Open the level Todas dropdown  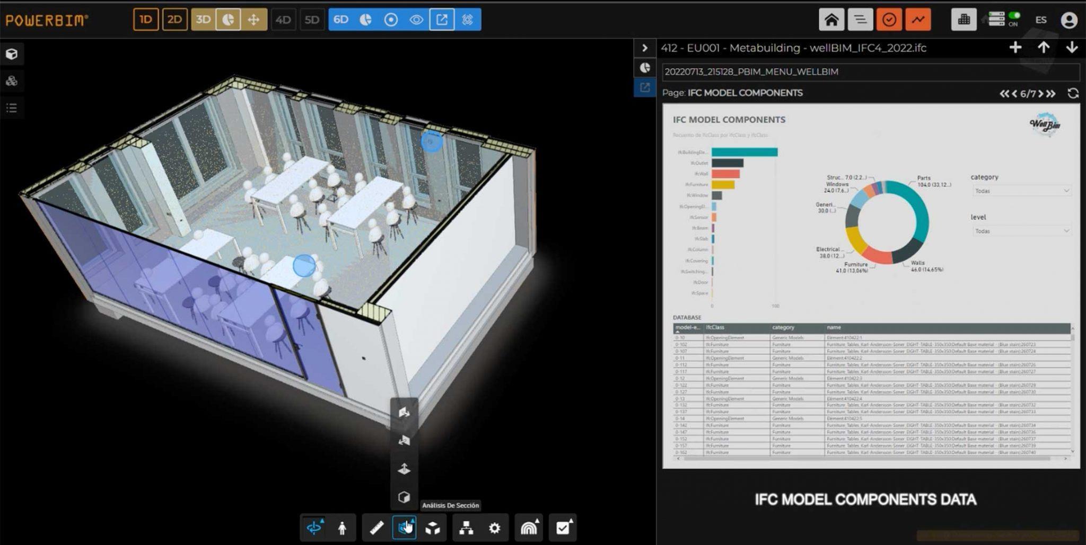click(1021, 231)
